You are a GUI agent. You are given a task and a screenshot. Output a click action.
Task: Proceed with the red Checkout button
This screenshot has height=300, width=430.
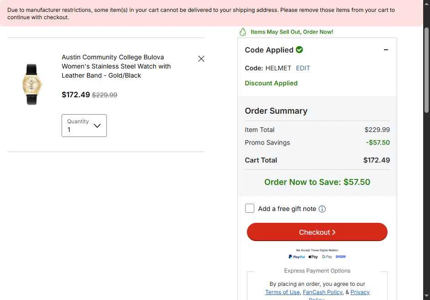[317, 232]
